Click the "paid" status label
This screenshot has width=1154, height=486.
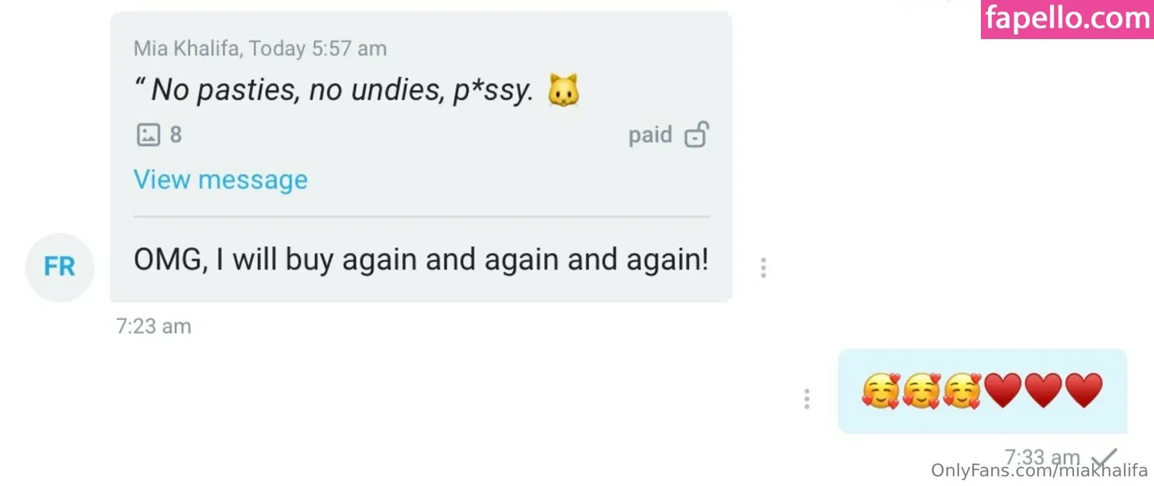click(650, 135)
